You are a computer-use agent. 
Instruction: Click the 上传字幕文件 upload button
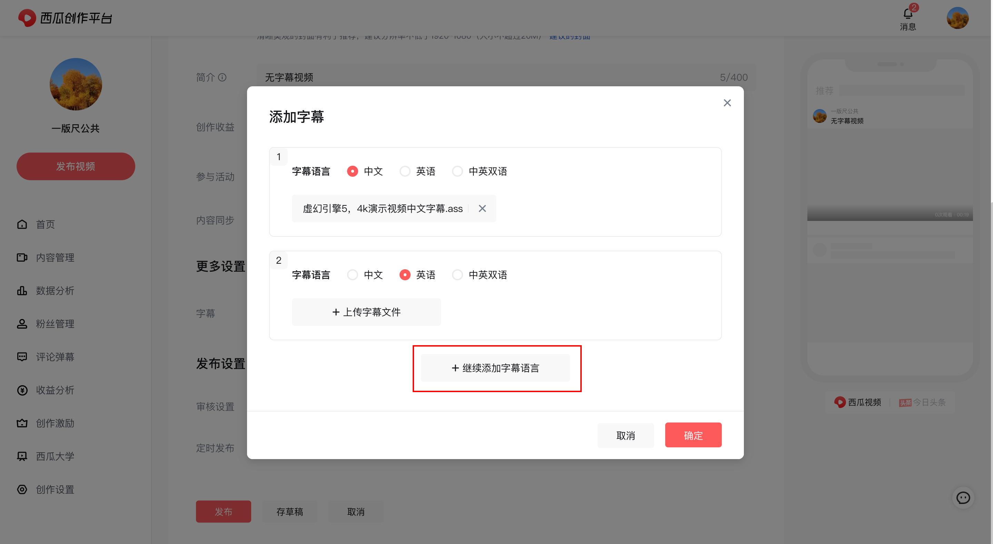pyautogui.click(x=366, y=312)
